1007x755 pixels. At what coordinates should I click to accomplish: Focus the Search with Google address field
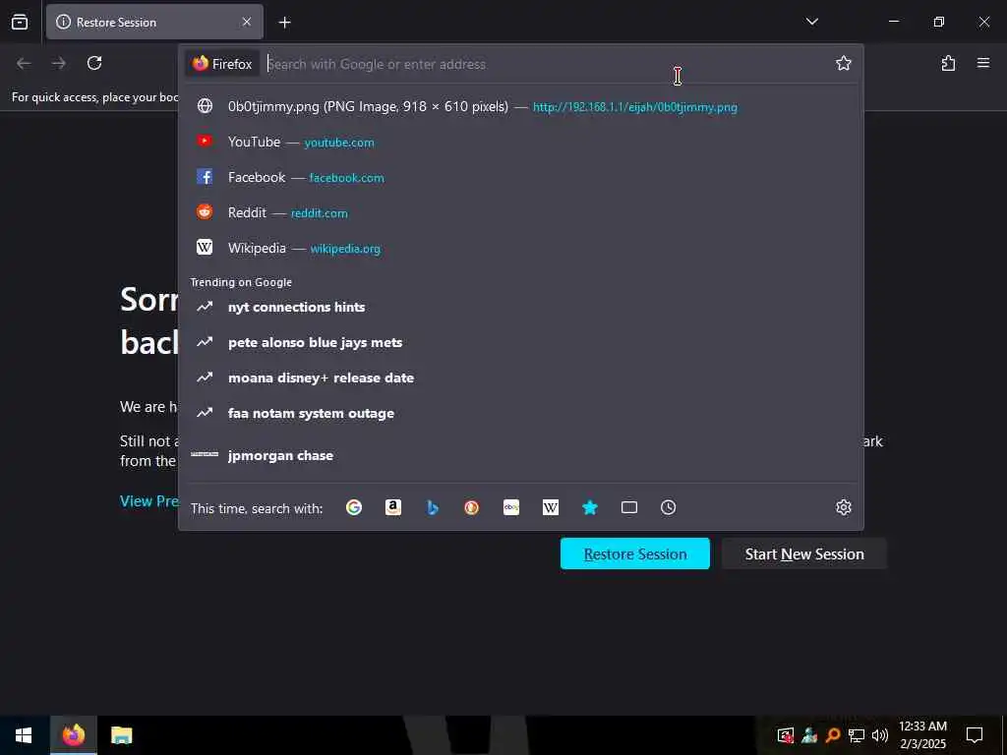(x=546, y=64)
